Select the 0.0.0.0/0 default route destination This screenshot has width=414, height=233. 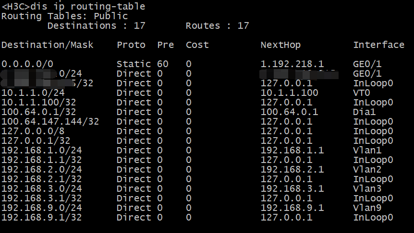pos(27,64)
